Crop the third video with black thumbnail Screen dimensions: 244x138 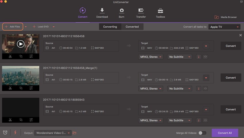click(x=21, y=120)
